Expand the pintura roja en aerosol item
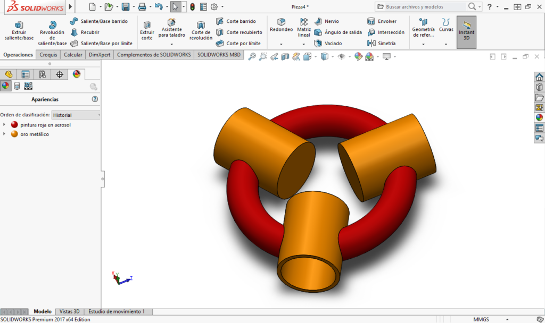 click(x=4, y=125)
